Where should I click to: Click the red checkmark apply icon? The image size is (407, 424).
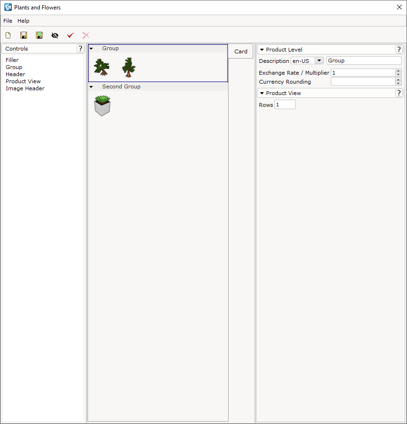(71, 35)
